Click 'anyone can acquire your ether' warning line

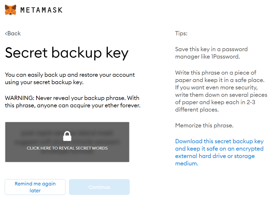[x=72, y=106]
